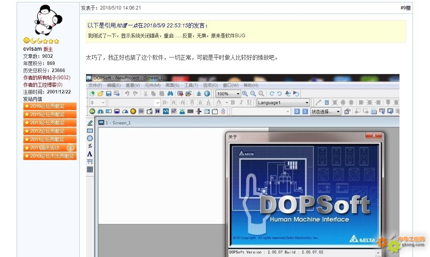Open the empty combo box left of state 0 button
430x257 pixels.
pos(261,111)
